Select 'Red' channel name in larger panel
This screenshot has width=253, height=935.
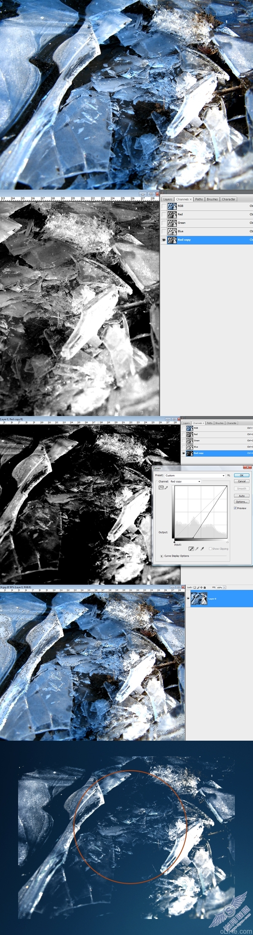coord(180,215)
